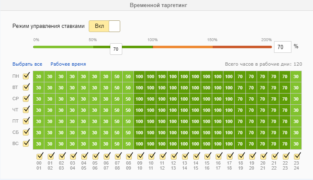The image size is (313, 180).
Task: Click the red segment of the bid slider
Action: coord(242,47)
